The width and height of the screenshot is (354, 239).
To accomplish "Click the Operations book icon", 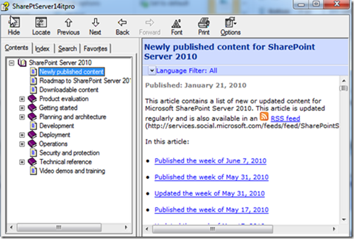I will pyautogui.click(x=32, y=144).
